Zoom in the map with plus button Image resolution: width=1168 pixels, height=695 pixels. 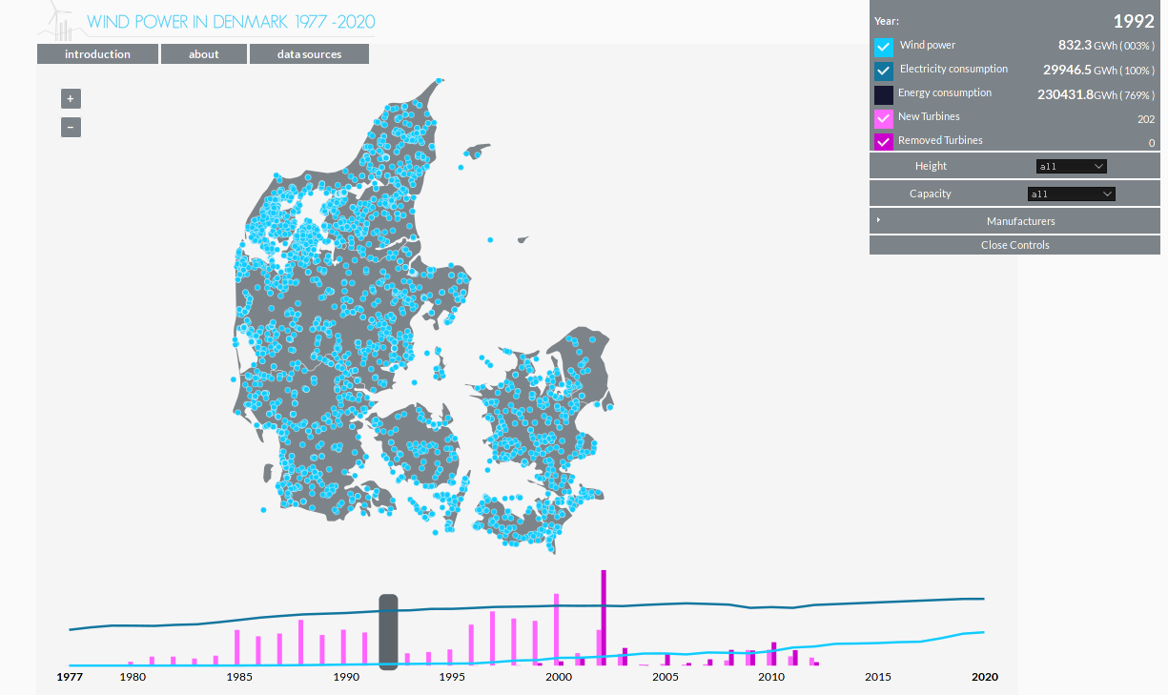pyautogui.click(x=71, y=98)
